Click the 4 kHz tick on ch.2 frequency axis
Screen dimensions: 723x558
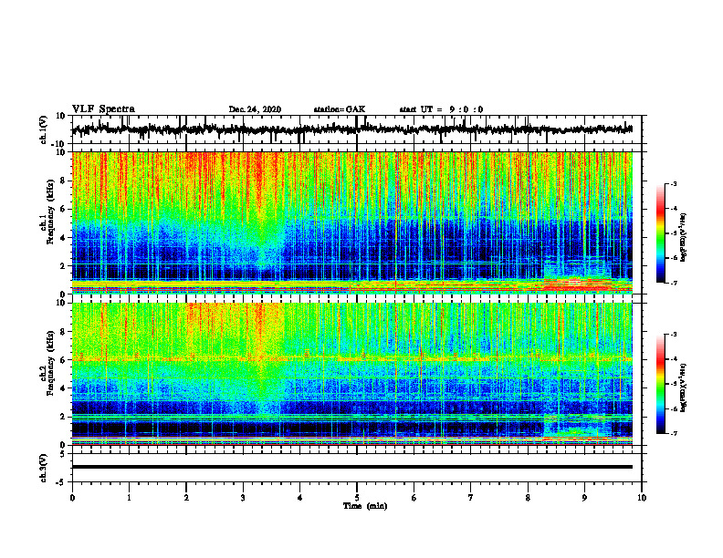(64, 388)
